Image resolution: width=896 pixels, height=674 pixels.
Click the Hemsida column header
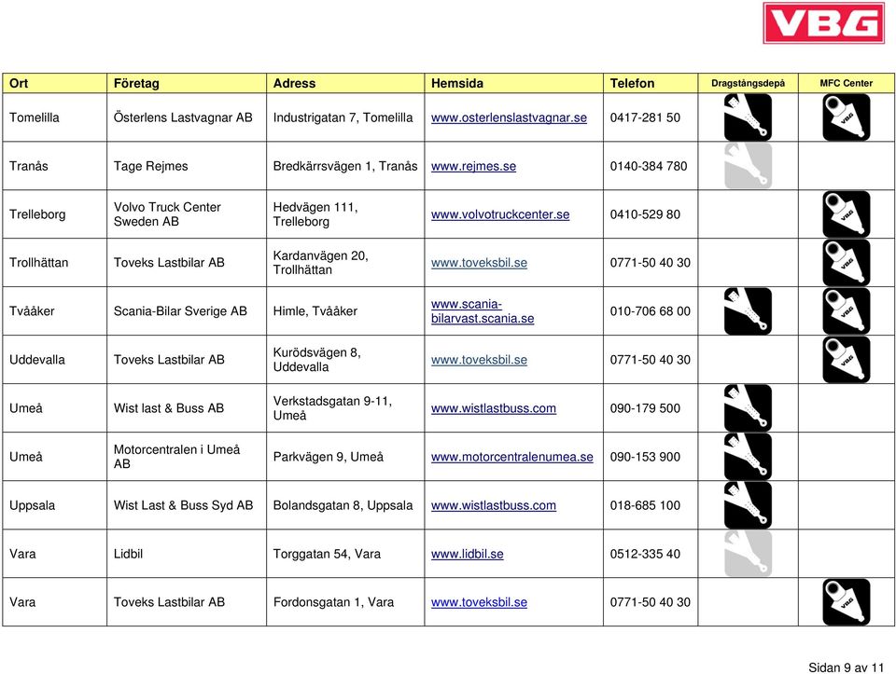pyautogui.click(x=513, y=83)
